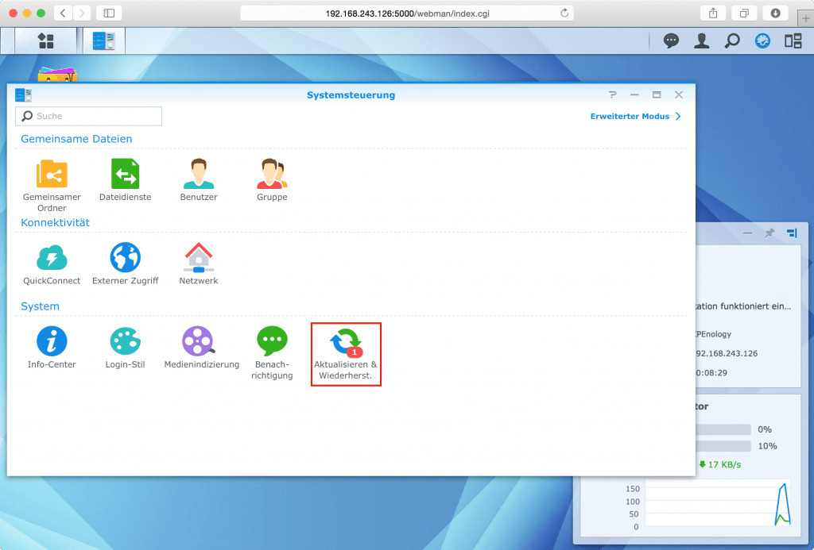Image resolution: width=814 pixels, height=550 pixels.
Task: Click the Safari share button
Action: (x=713, y=13)
